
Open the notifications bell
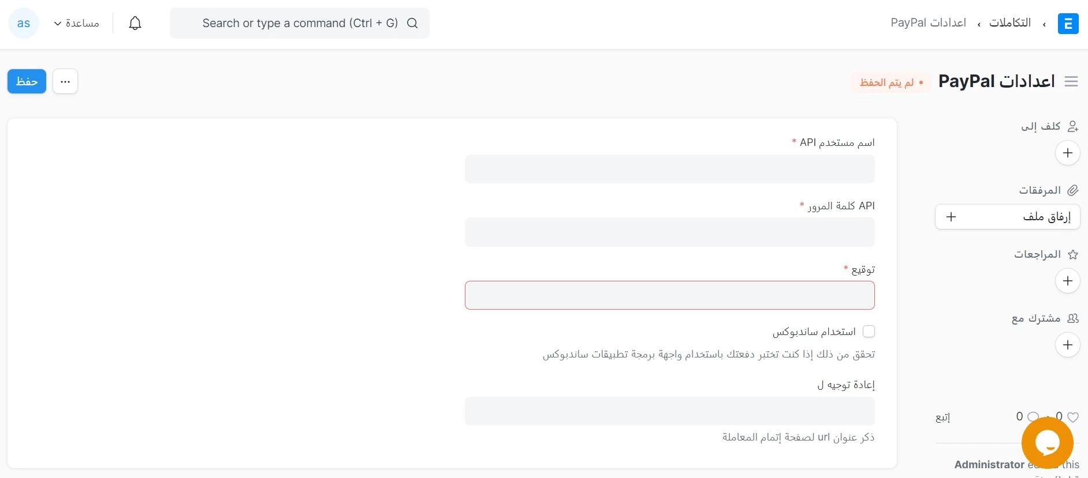(x=135, y=23)
